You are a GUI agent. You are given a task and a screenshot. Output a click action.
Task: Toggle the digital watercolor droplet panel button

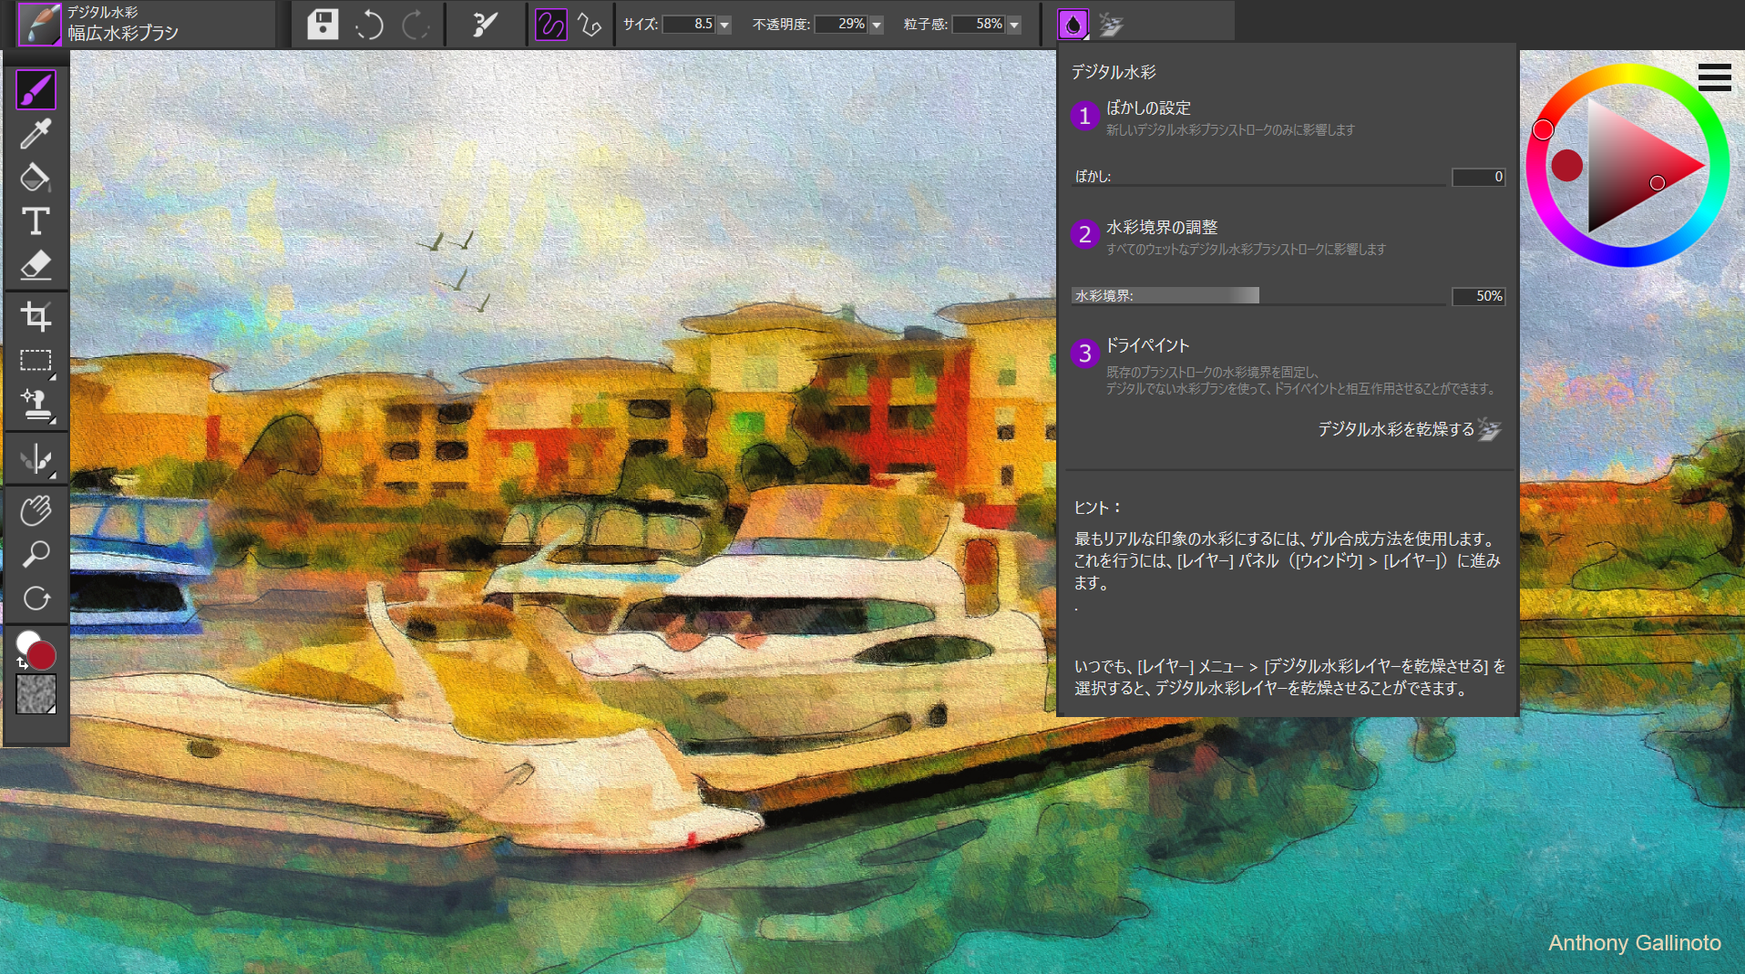click(1073, 25)
